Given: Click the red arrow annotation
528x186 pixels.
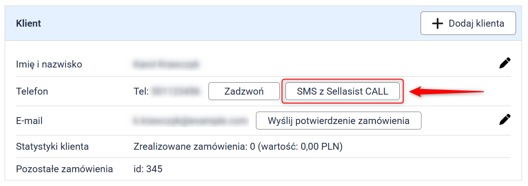Looking at the screenshot, I should click(446, 92).
